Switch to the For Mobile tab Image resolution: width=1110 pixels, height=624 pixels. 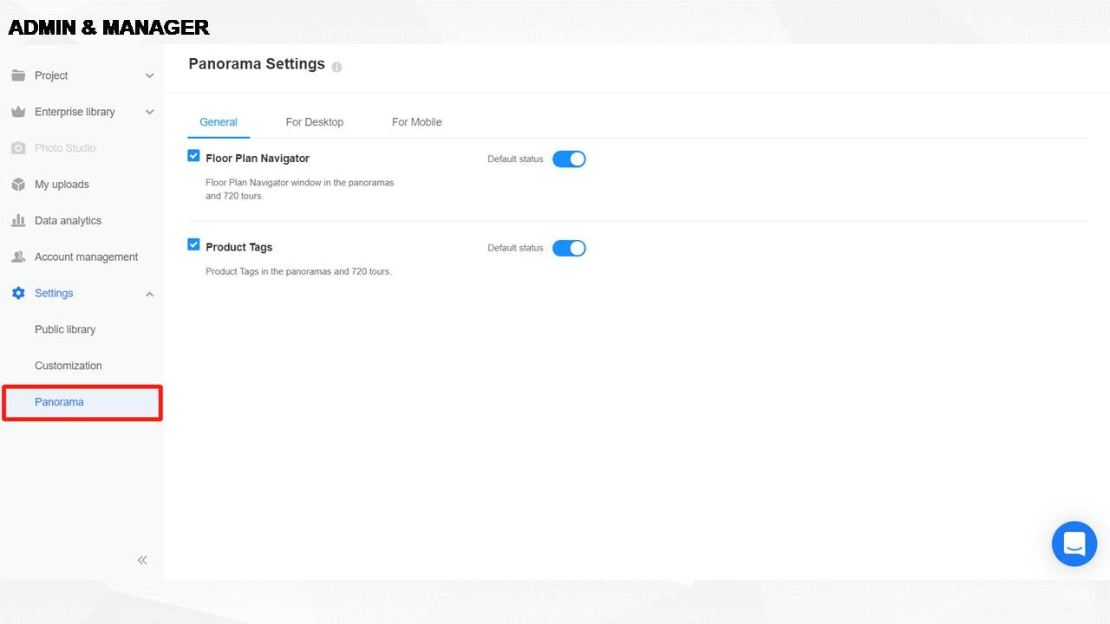[x=416, y=122]
